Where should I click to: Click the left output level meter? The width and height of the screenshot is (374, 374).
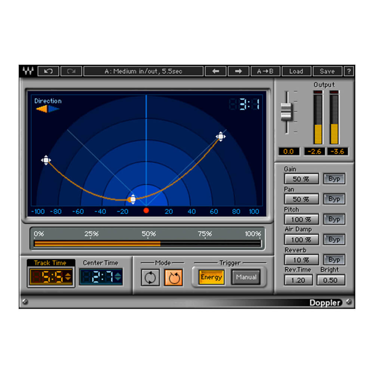coord(318,117)
